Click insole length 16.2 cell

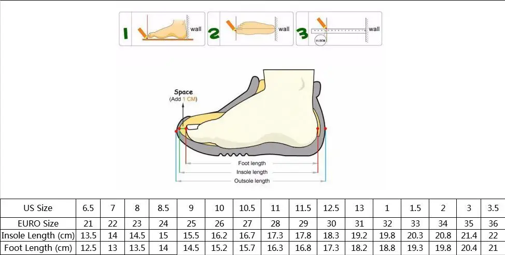pos(219,236)
